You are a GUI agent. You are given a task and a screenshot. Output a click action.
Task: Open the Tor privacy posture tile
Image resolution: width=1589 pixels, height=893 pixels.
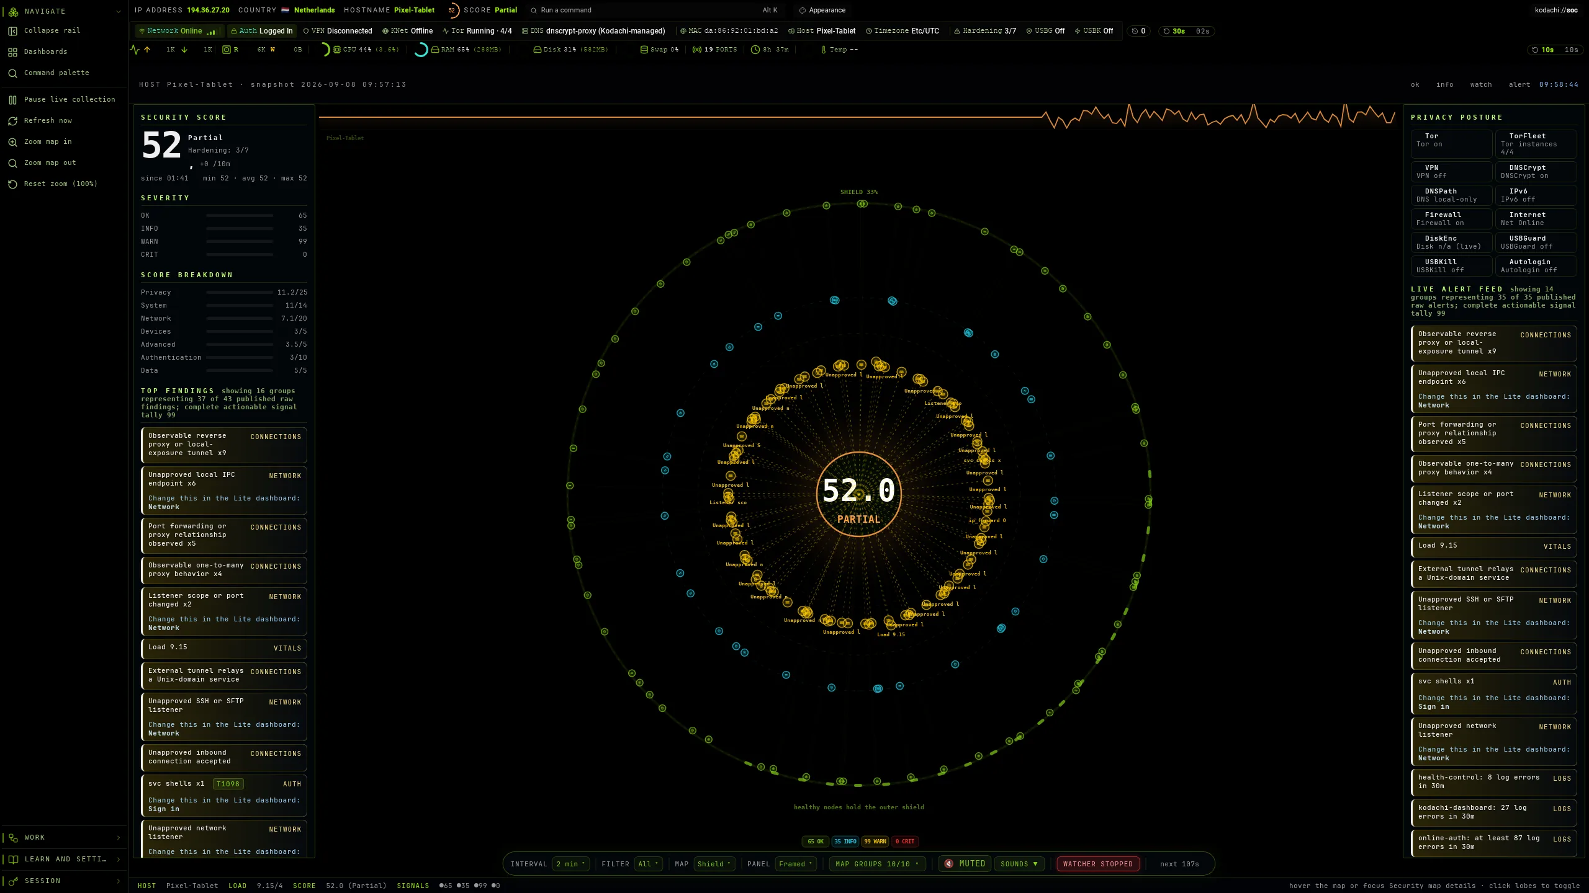pyautogui.click(x=1451, y=144)
